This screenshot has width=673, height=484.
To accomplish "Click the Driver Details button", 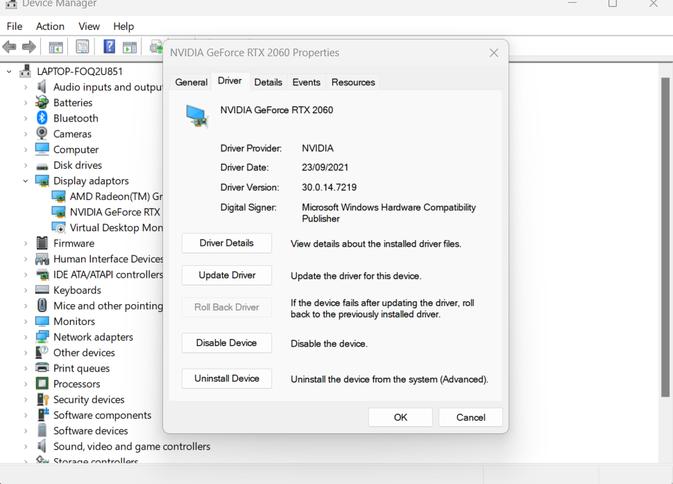I will (x=226, y=243).
